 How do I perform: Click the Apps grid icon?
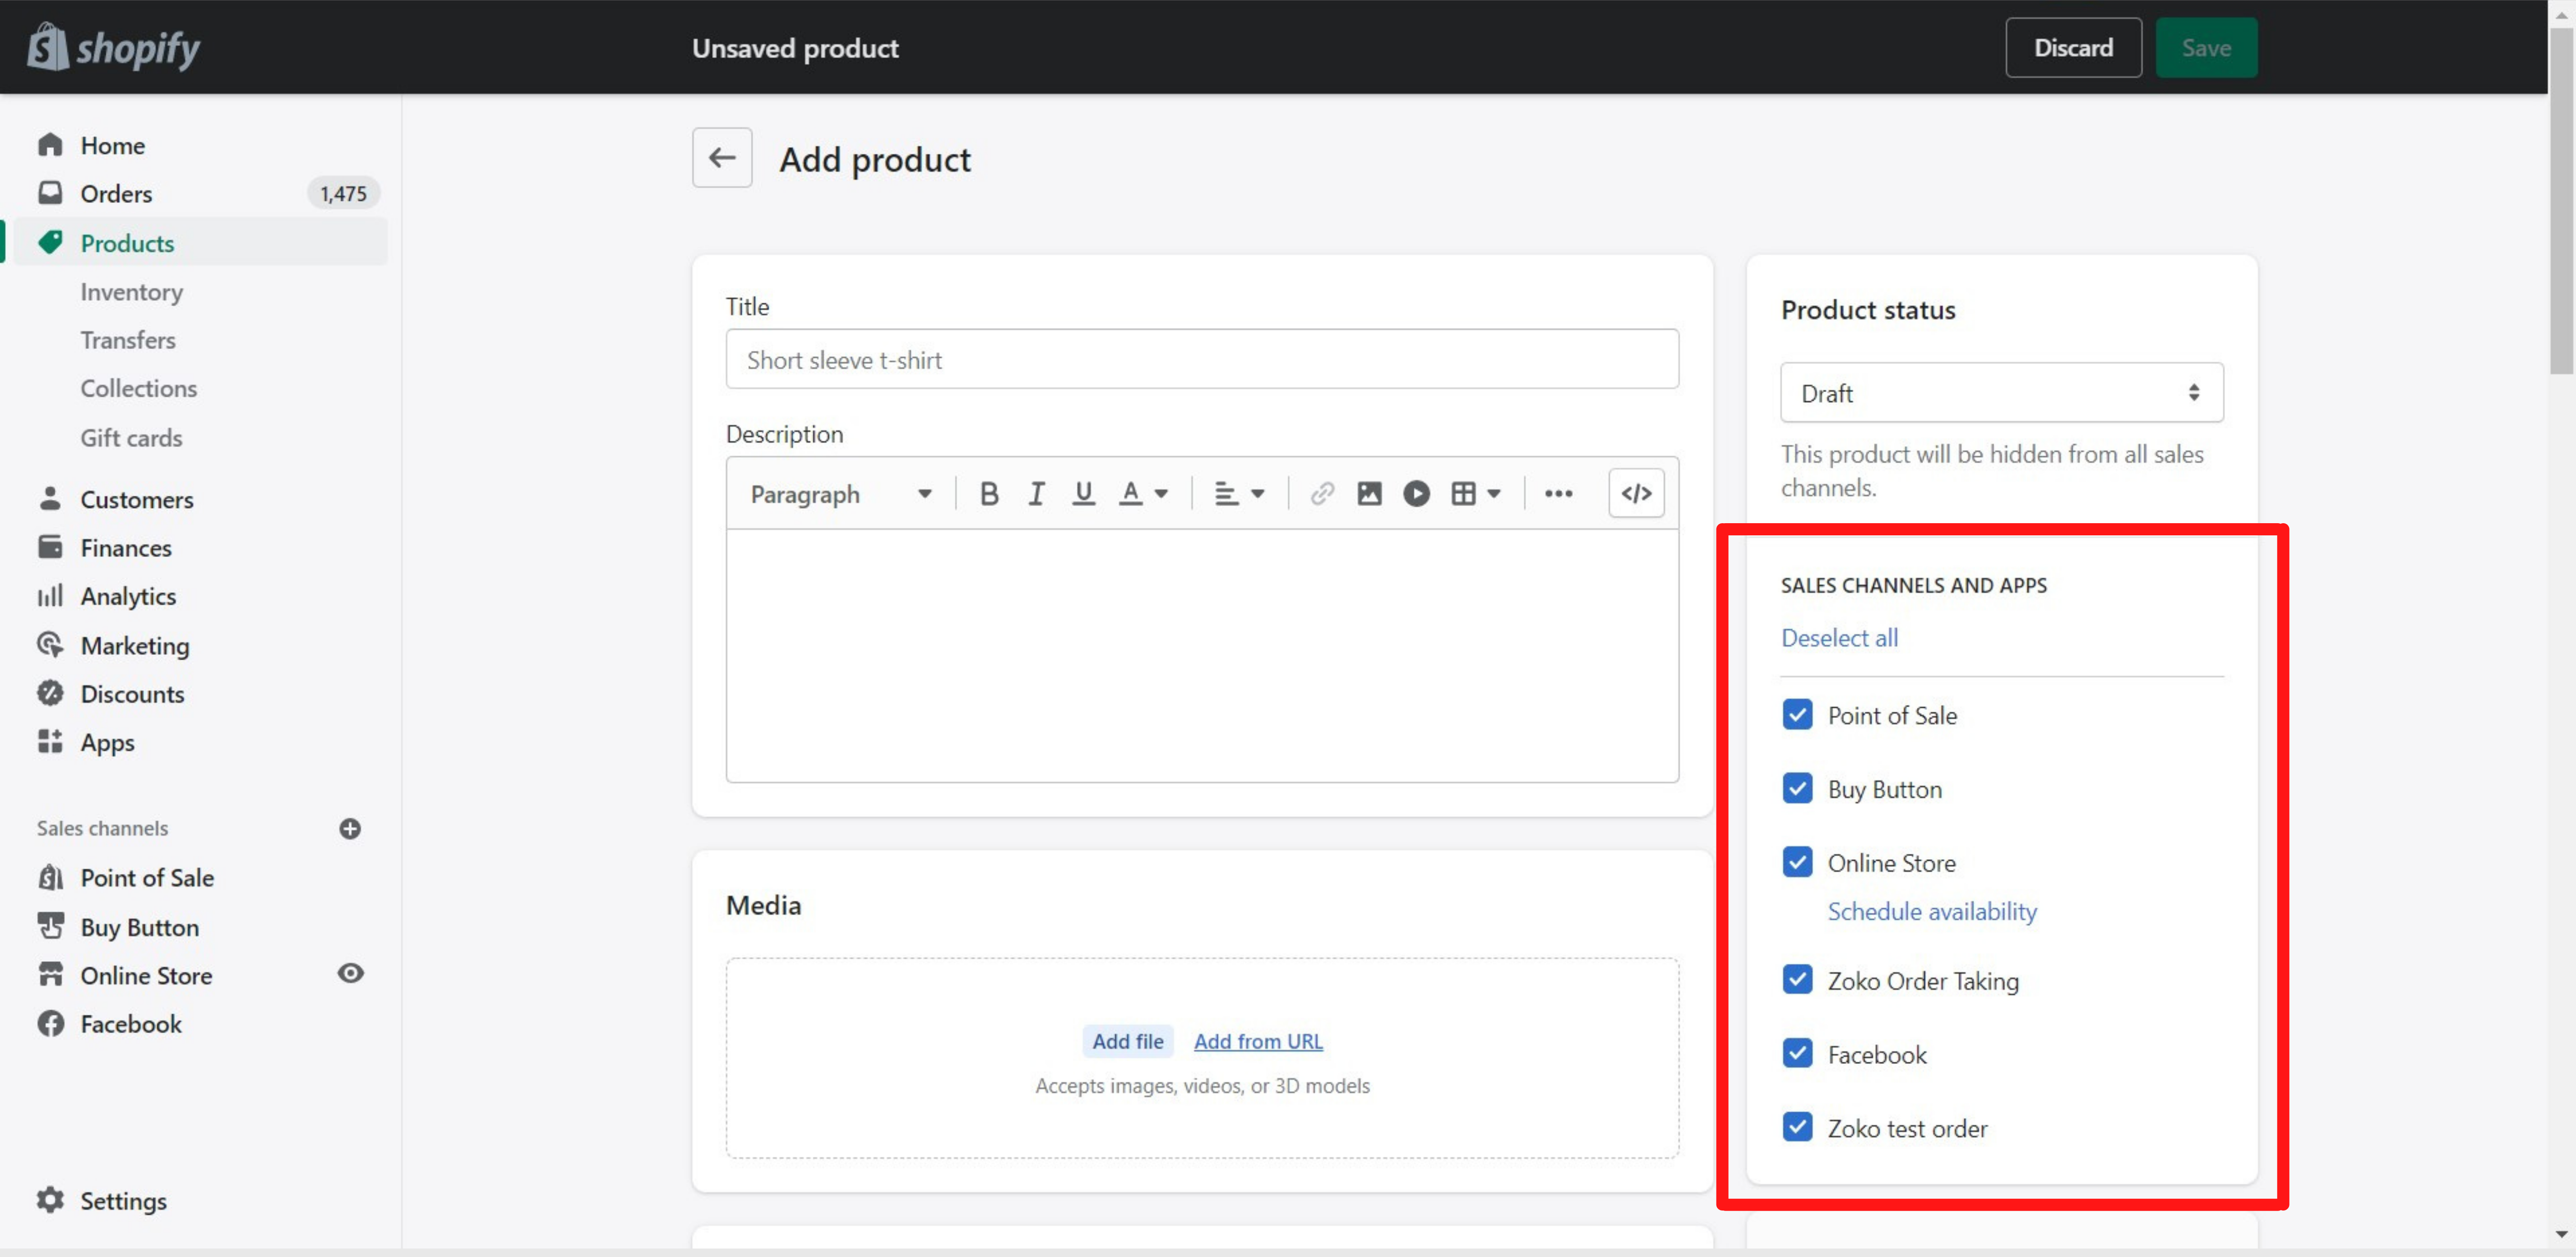click(50, 741)
